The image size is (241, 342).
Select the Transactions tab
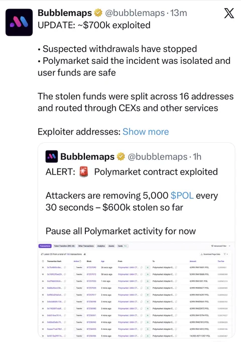click(x=45, y=246)
